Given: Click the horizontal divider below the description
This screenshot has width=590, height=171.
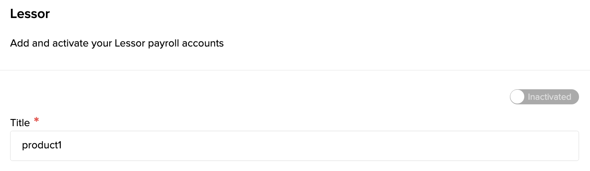Looking at the screenshot, I should (295, 70).
